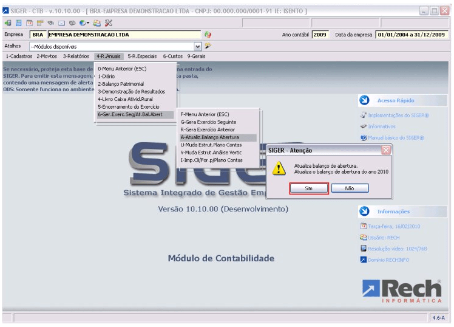Viewport: 454px width, 327px height.
Task: Open the 2-Movtos menu
Action: pyautogui.click(x=47, y=57)
